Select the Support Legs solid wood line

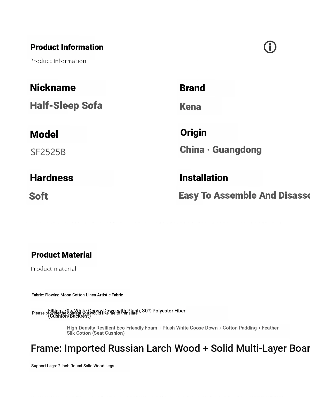click(x=73, y=366)
